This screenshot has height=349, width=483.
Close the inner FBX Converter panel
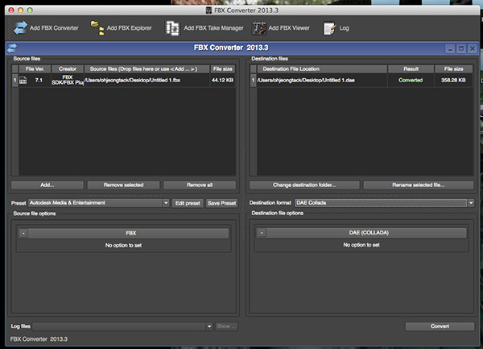tap(473, 48)
